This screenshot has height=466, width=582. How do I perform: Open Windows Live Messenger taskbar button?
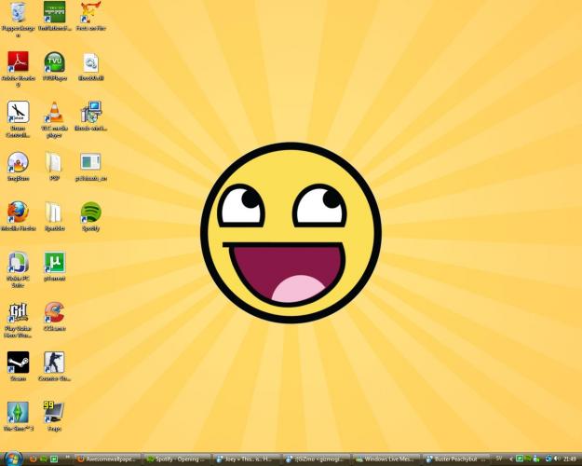(386, 459)
